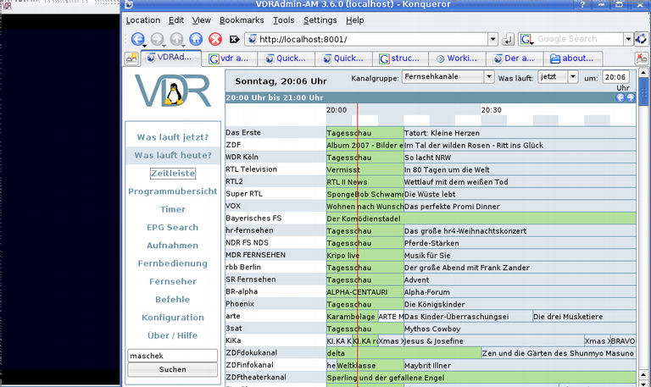The width and height of the screenshot is (651, 387).
Task: Click the Suchen button
Action: click(173, 369)
